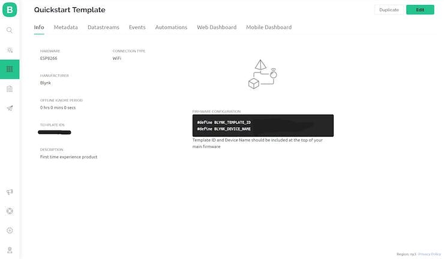Click the WiFi connection type value

coord(116,58)
